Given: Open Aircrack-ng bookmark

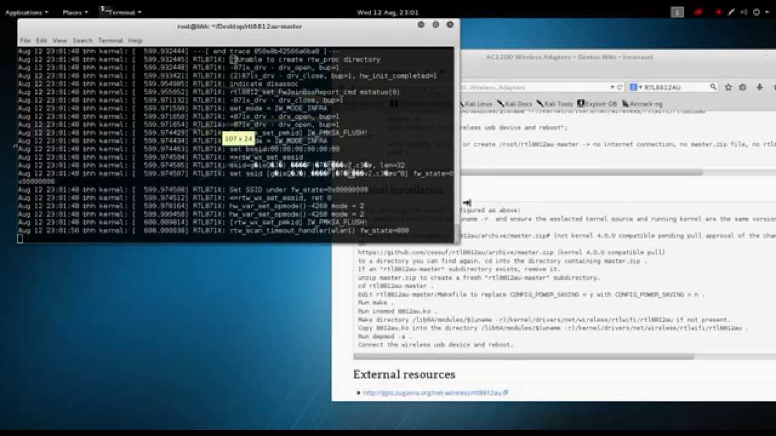Looking at the screenshot, I should pyautogui.click(x=642, y=104).
